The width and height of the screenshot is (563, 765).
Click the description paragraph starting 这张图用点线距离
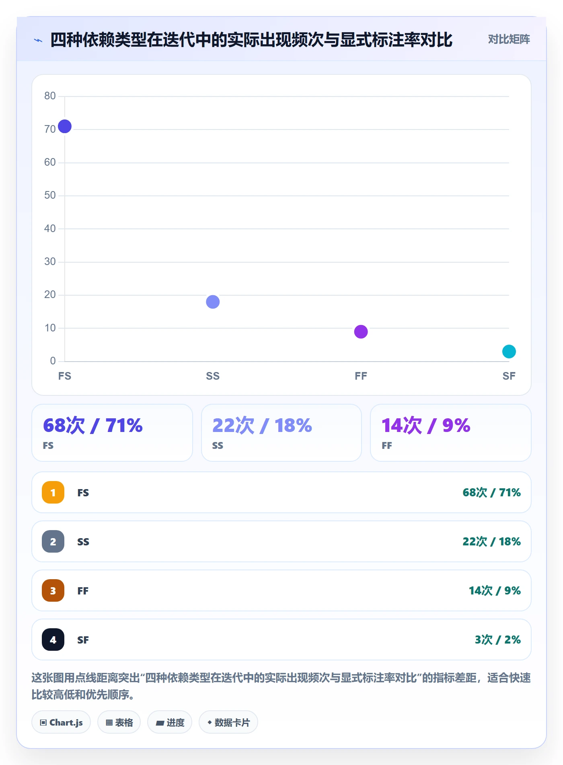281,686
